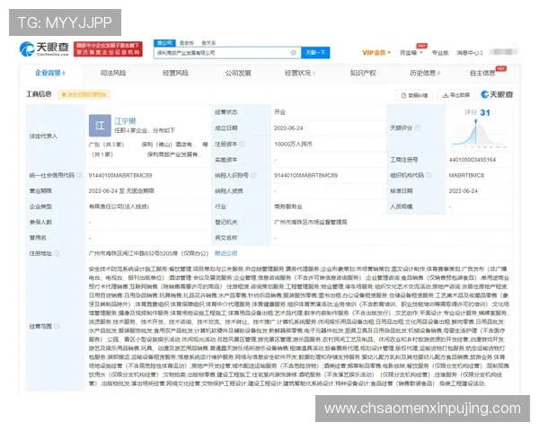This screenshot has width=539, height=431.
Task: Click the 经营状态 value 开业
Action: [279, 112]
